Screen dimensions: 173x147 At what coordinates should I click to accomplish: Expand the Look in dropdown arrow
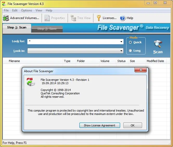click(121, 51)
